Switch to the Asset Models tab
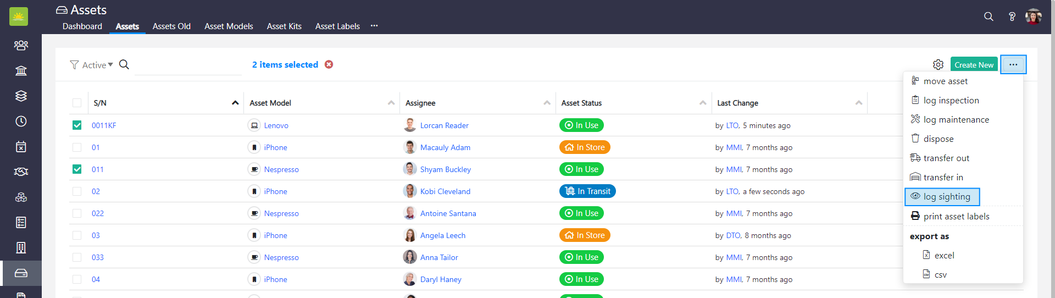Viewport: 1055px width, 298px height. (x=229, y=26)
